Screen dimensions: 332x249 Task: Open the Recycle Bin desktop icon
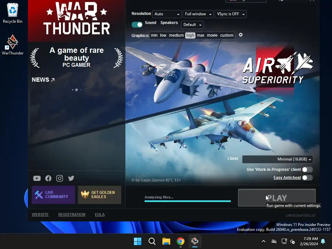tap(13, 13)
